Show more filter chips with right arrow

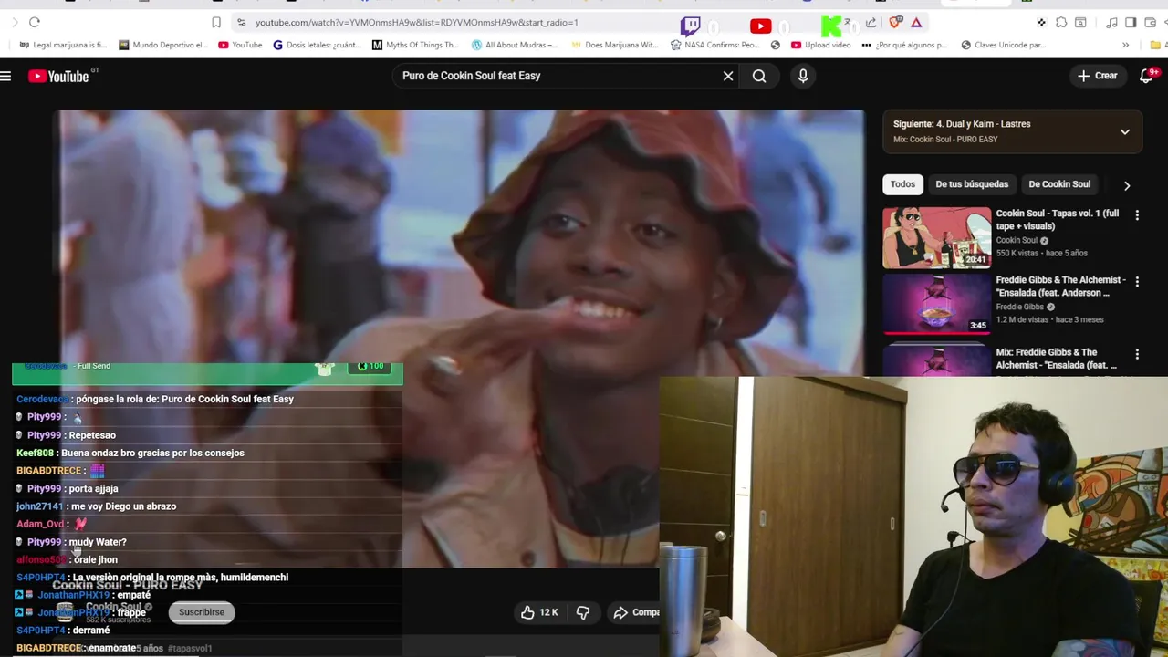(x=1127, y=185)
